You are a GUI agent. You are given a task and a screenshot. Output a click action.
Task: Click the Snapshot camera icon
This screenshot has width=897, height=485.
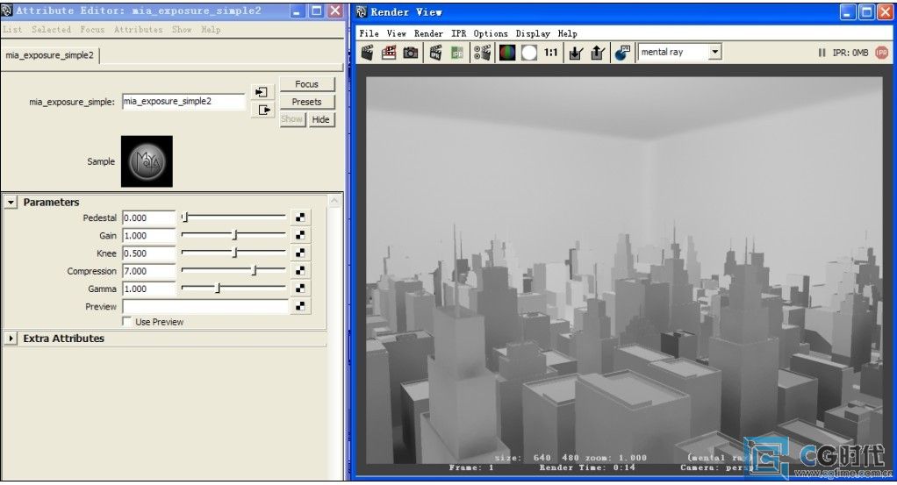pyautogui.click(x=411, y=53)
